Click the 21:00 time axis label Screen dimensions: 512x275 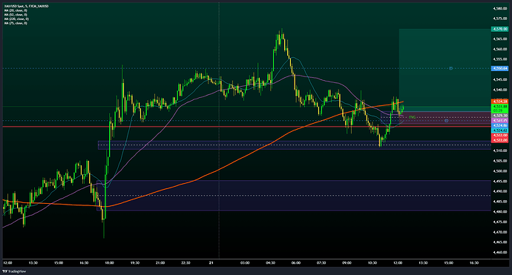pyautogui.click(x=160, y=263)
